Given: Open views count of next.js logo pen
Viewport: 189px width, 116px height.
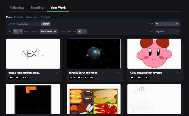Looking at the screenshot, I should [25, 77].
